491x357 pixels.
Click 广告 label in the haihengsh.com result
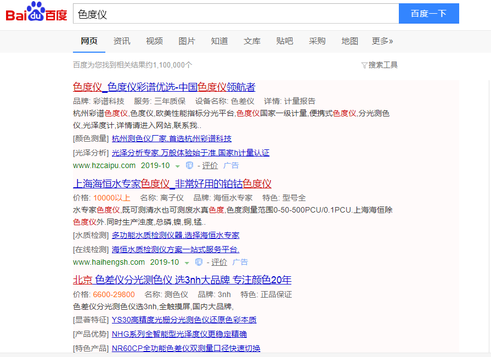coord(240,262)
